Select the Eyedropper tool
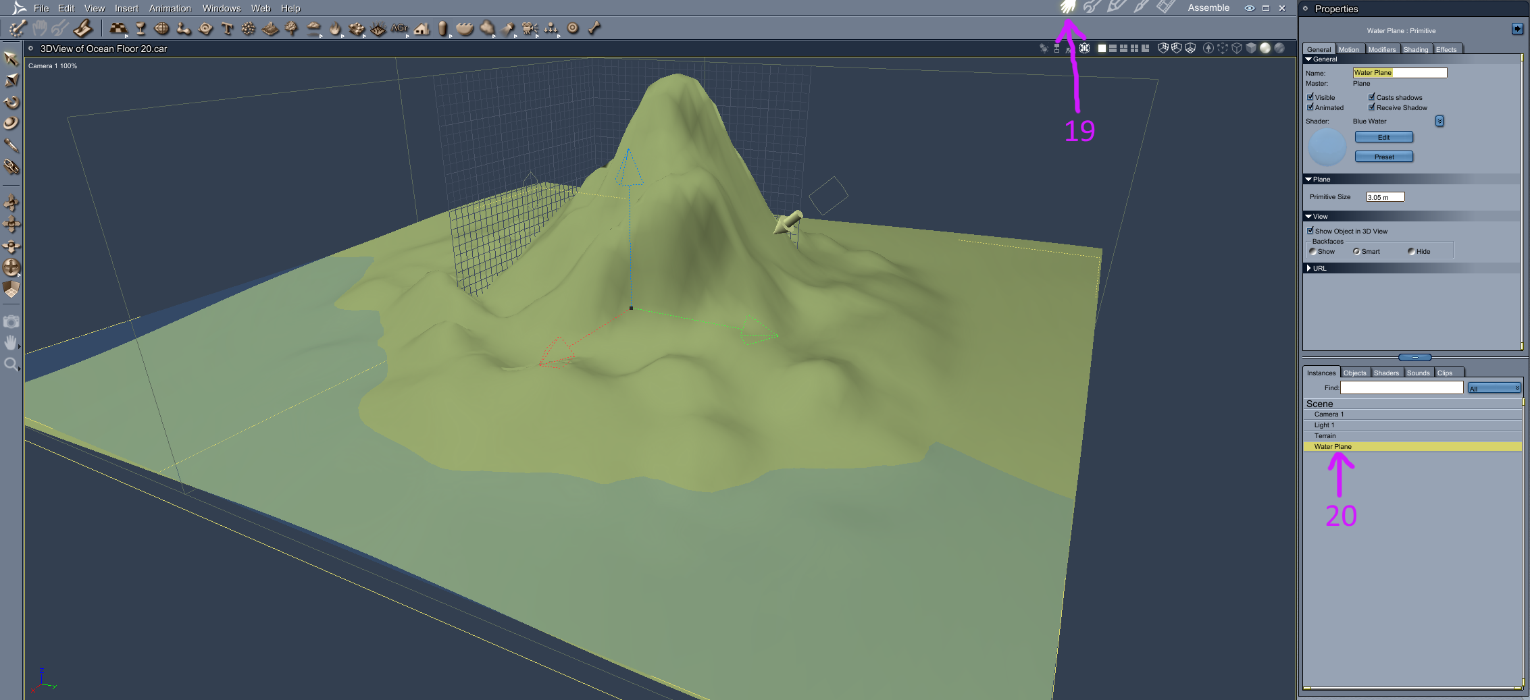The height and width of the screenshot is (700, 1530). 11,145
